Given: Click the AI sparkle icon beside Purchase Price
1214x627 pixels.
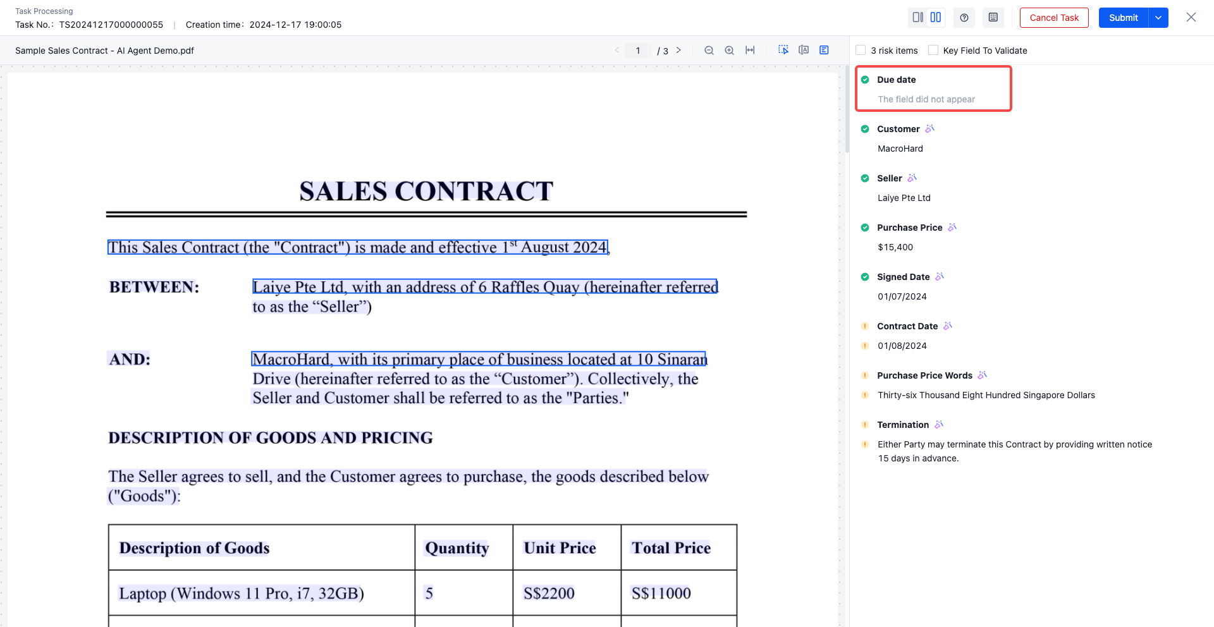Looking at the screenshot, I should [952, 227].
